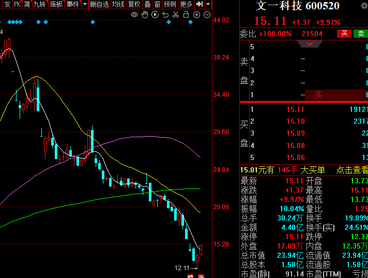Switch to 简 simple view
This screenshot has width=368, height=278.
click(x=27, y=4)
